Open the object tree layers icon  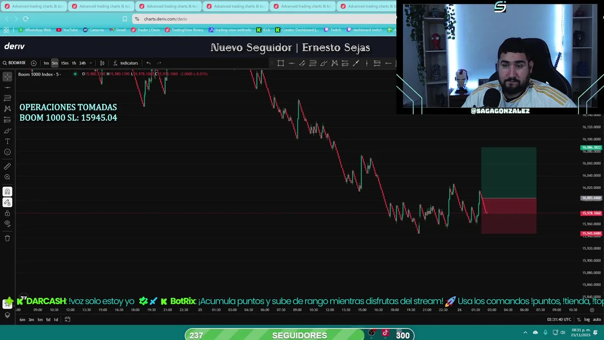(x=8, y=314)
